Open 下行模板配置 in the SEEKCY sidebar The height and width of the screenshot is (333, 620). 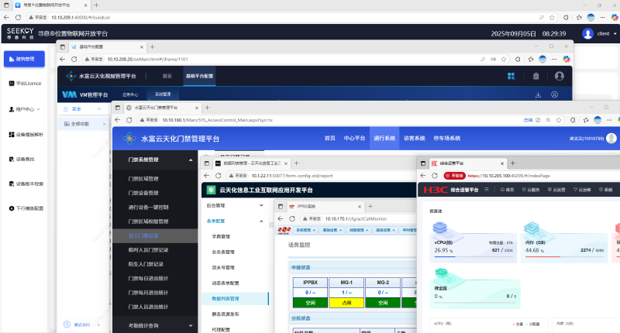(26, 208)
